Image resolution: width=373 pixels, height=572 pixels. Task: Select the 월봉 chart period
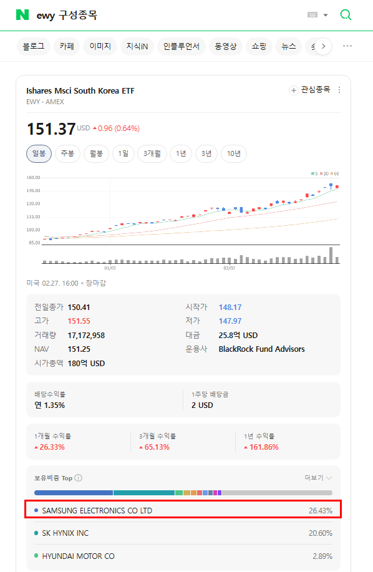(x=96, y=153)
